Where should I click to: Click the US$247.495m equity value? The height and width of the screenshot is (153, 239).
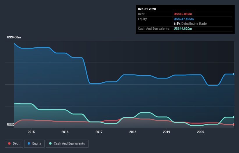(x=184, y=19)
